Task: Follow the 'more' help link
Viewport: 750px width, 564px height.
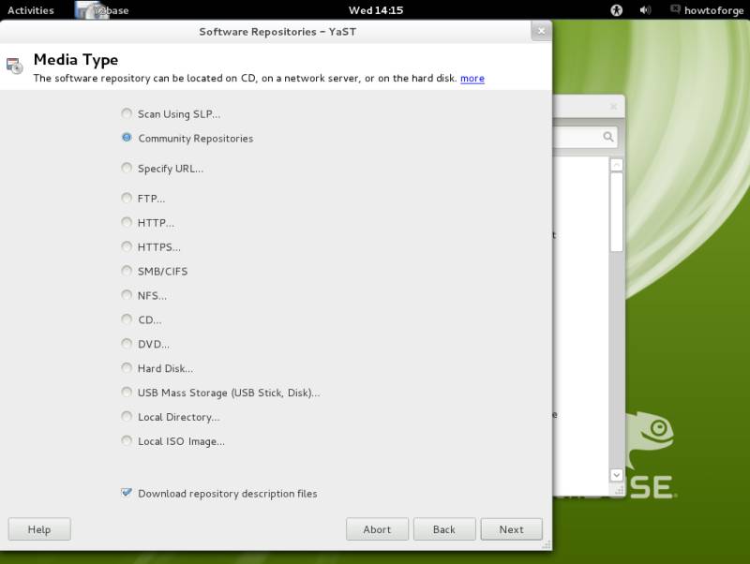Action: (472, 79)
